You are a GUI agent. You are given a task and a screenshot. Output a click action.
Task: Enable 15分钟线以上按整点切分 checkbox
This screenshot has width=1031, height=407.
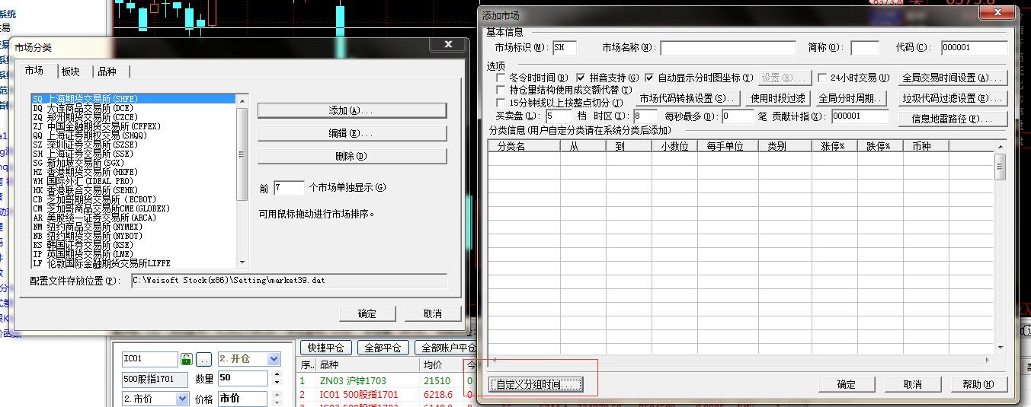click(x=501, y=103)
